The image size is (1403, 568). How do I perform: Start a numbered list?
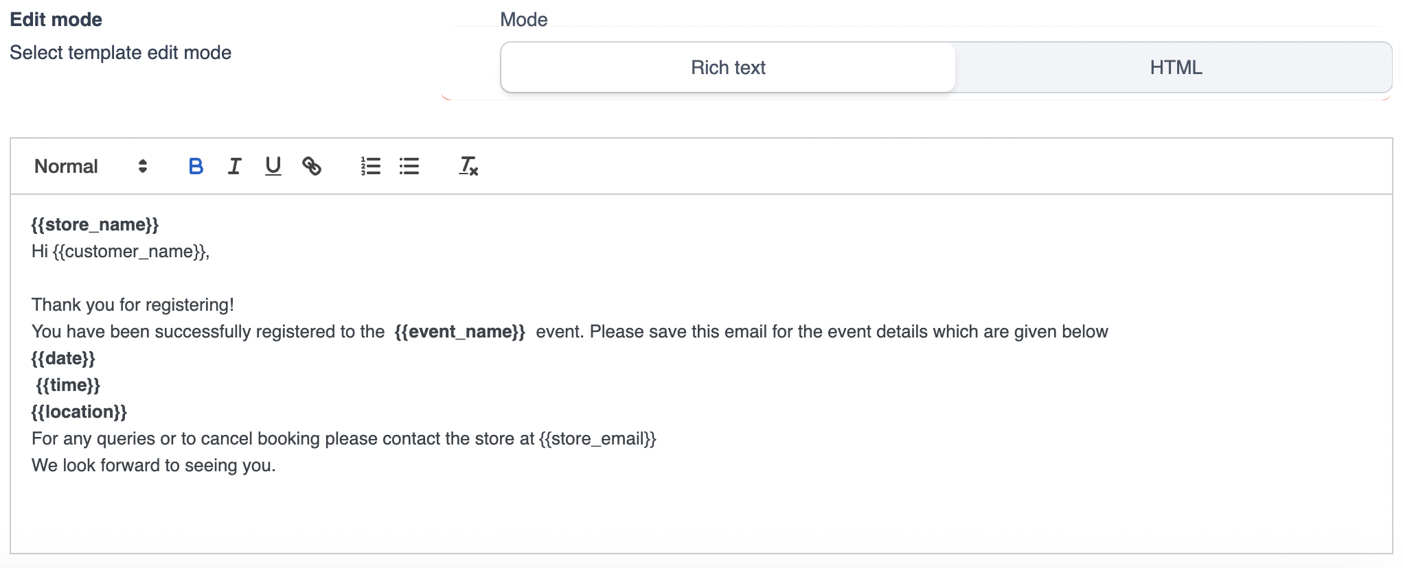point(370,166)
